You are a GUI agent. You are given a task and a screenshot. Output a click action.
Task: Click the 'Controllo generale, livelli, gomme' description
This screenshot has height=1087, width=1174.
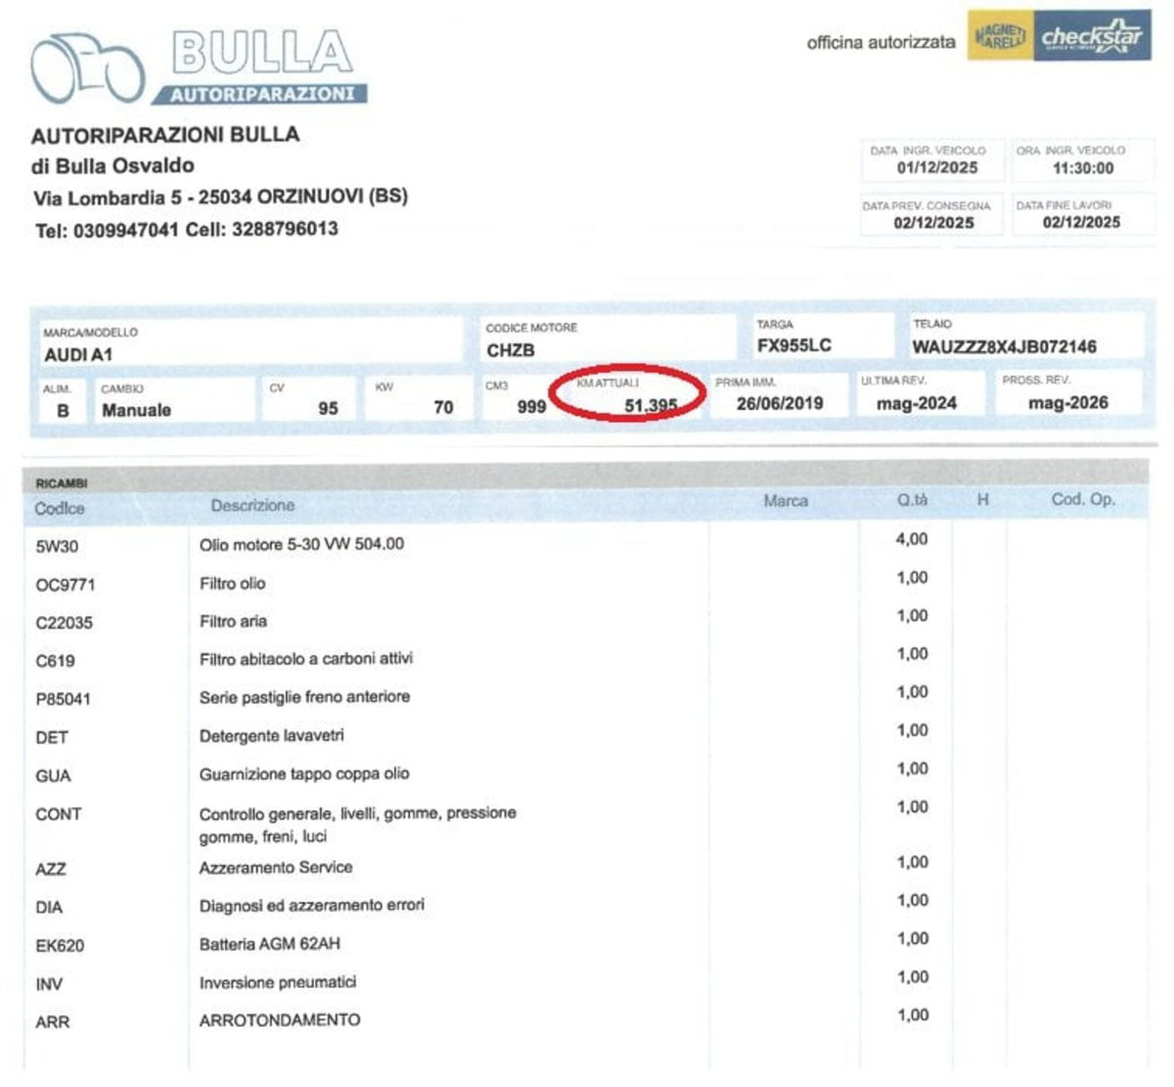pyautogui.click(x=358, y=824)
